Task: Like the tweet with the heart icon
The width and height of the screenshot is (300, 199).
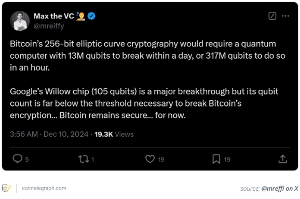Action: pos(150,159)
